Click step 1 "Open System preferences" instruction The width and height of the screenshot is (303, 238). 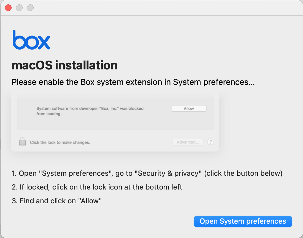(147, 173)
